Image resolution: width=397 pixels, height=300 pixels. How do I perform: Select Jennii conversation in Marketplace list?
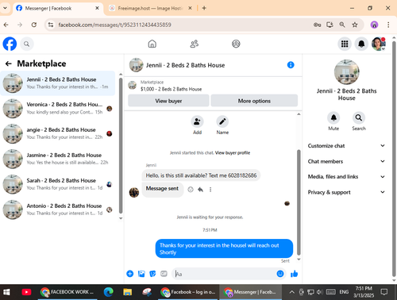[58, 83]
